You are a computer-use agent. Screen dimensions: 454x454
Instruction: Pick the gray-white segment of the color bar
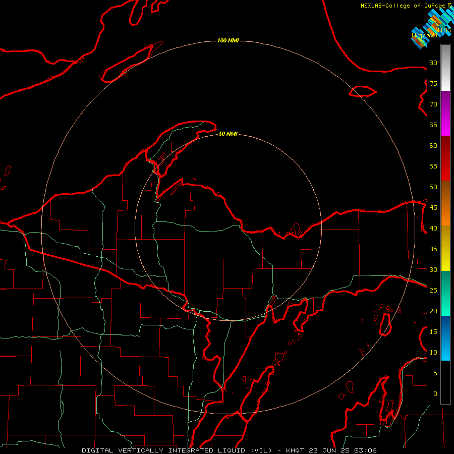pyautogui.click(x=445, y=68)
